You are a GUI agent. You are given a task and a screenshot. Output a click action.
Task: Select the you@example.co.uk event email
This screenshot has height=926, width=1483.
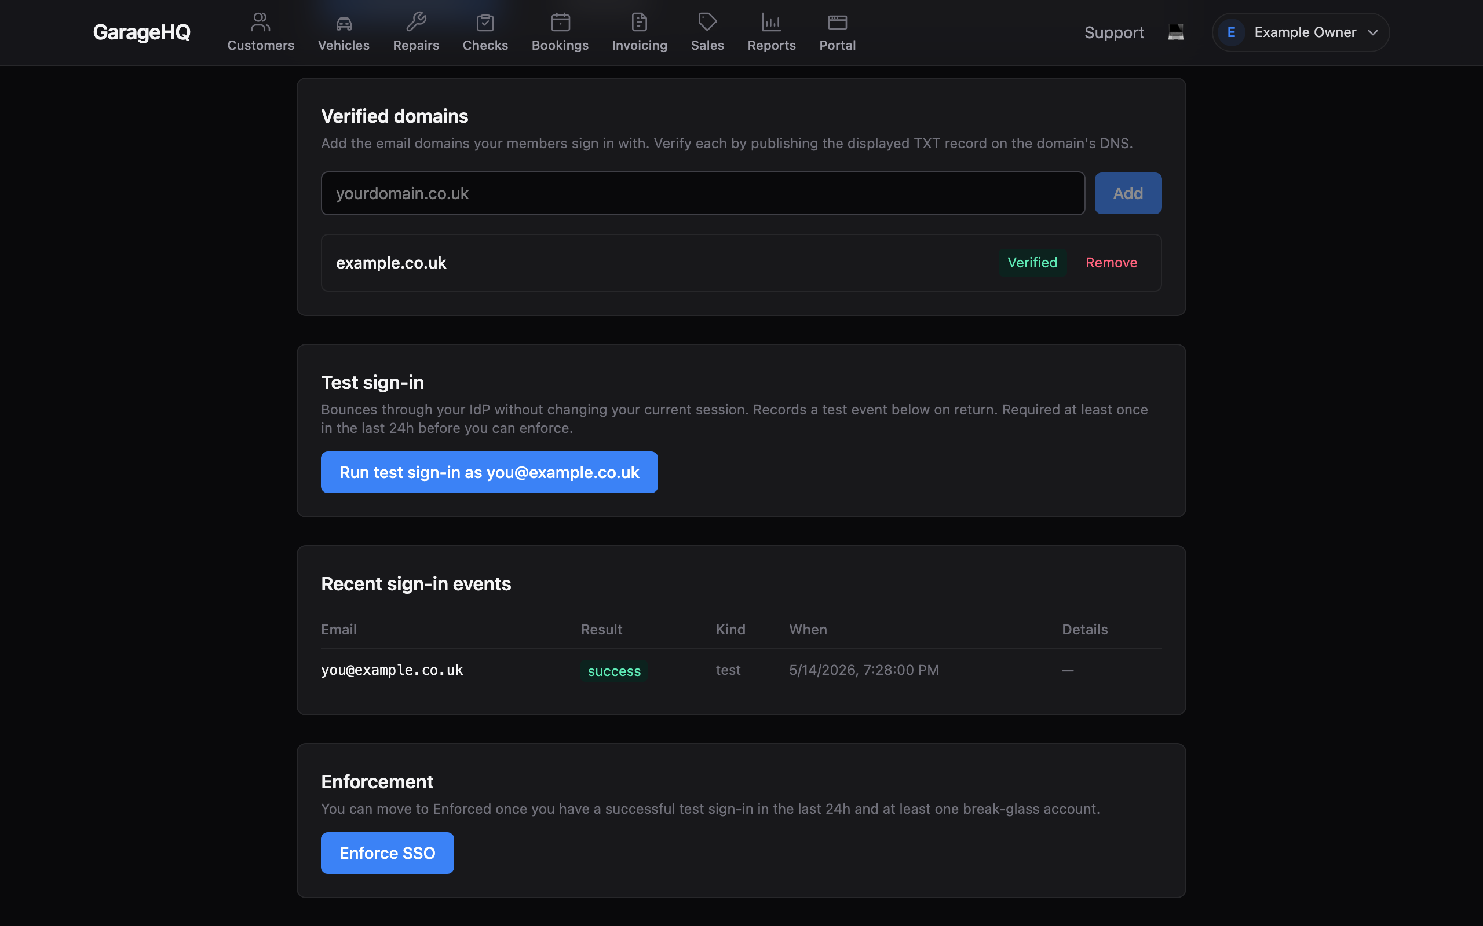coord(392,670)
